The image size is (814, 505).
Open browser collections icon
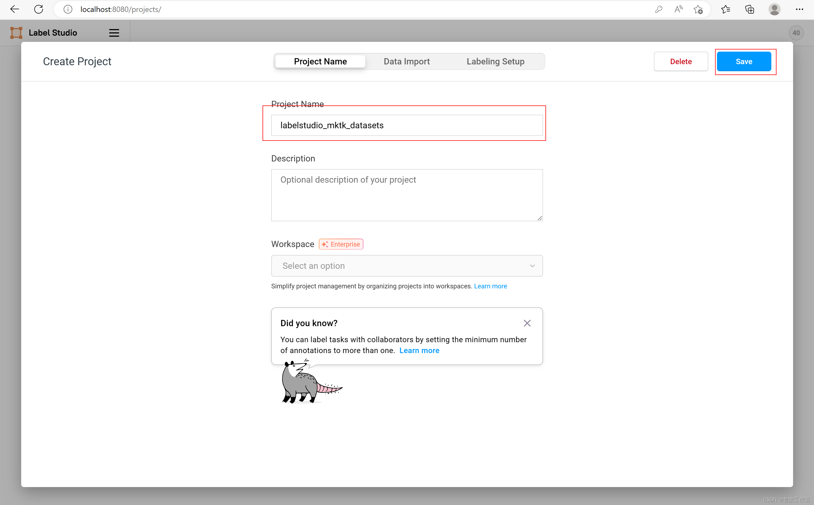point(750,9)
